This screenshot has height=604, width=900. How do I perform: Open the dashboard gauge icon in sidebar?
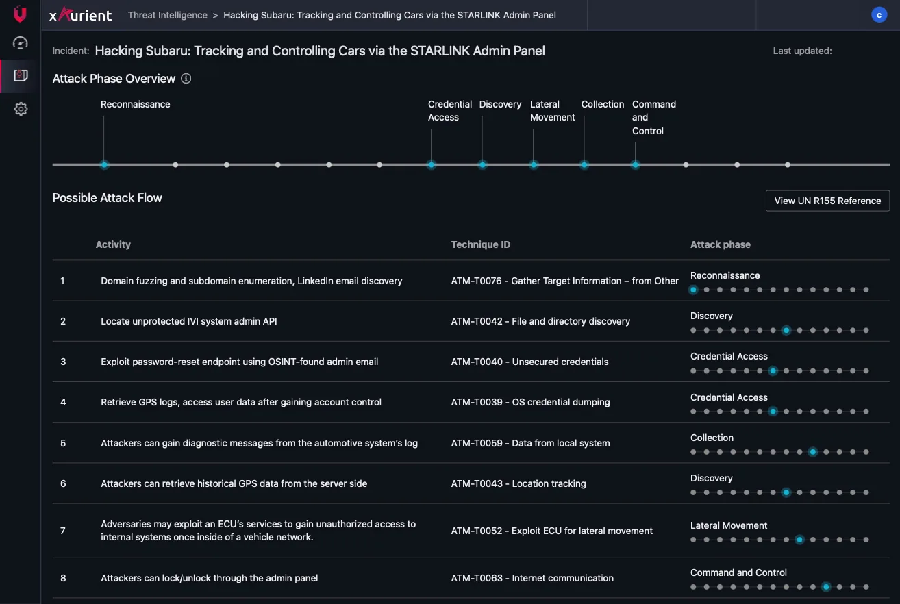pyautogui.click(x=21, y=43)
